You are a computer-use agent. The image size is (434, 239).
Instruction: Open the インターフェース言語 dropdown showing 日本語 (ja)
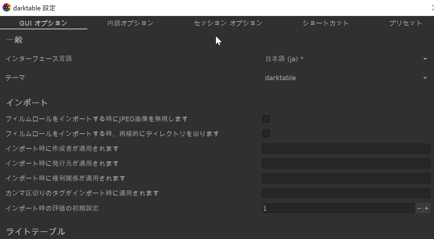pos(346,59)
